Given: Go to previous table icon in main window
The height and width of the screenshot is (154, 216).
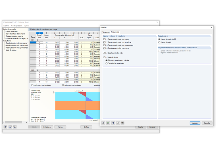Looking at the screenshot, I should pyautogui.click(x=10, y=127).
